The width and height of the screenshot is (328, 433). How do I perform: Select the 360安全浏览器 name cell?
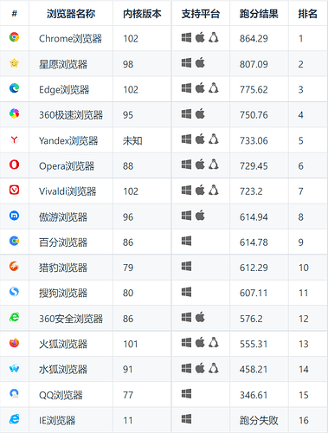tap(71, 319)
